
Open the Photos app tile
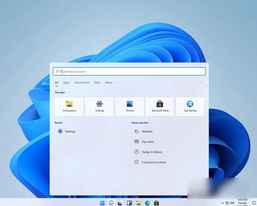[x=129, y=106]
